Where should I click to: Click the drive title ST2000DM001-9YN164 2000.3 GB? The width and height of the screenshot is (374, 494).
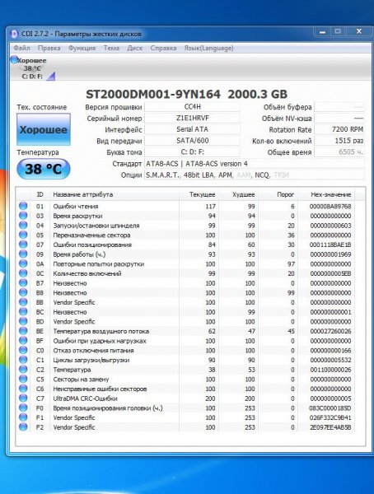187,94
